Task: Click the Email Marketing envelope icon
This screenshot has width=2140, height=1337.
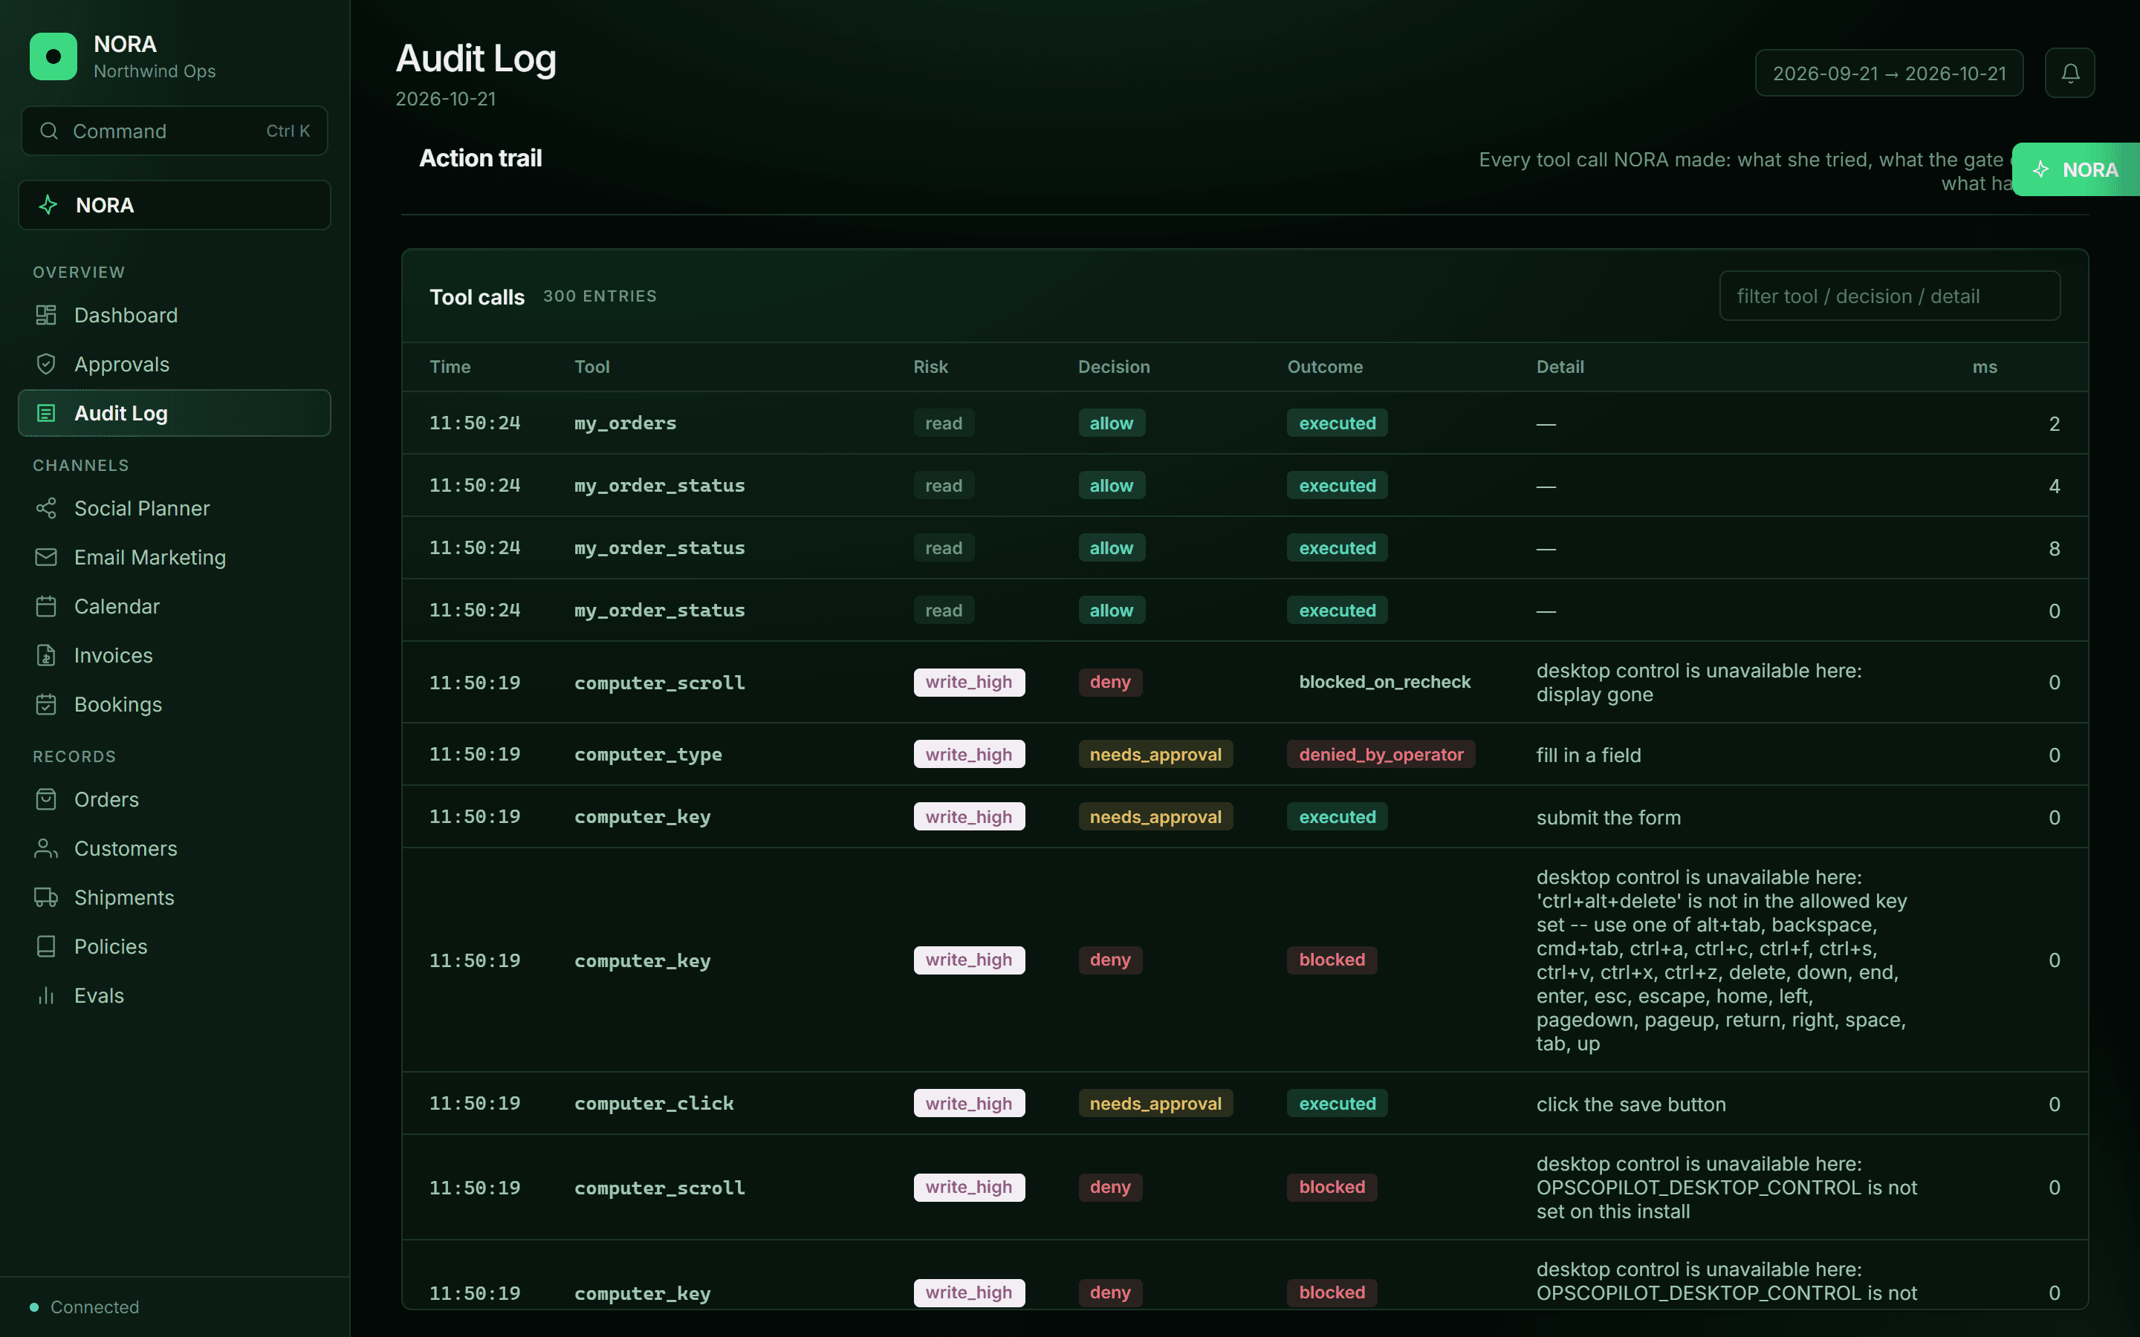Action: pyautogui.click(x=46, y=557)
